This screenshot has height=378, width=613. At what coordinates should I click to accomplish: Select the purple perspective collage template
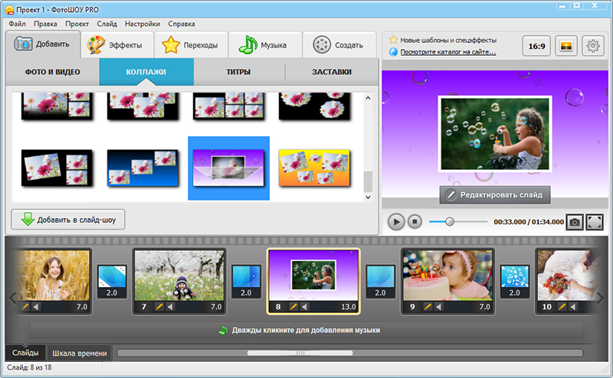tap(228, 168)
